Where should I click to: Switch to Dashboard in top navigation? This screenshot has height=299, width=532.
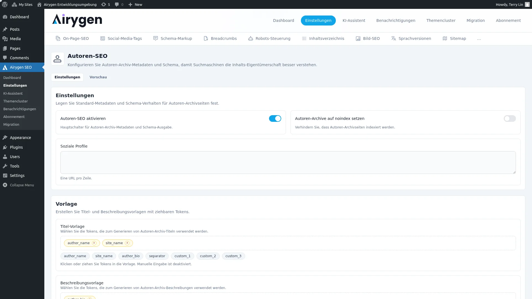click(283, 20)
